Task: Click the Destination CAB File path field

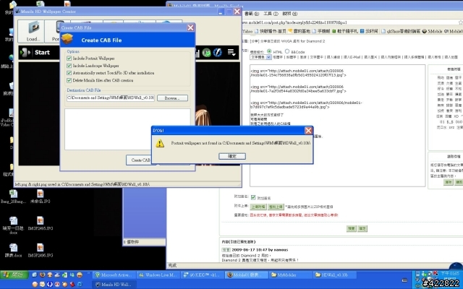Action: point(111,98)
